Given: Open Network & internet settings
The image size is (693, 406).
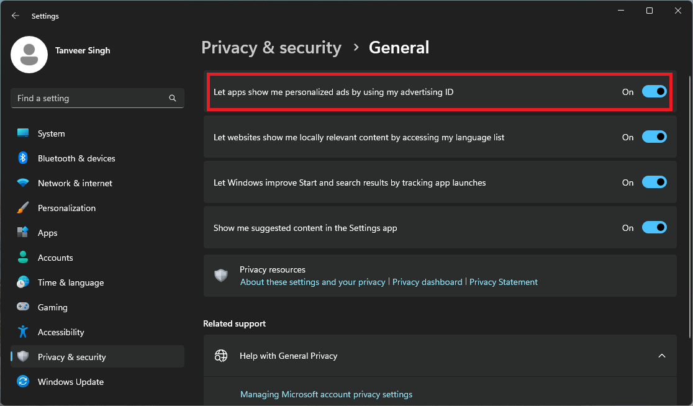Looking at the screenshot, I should [75, 183].
